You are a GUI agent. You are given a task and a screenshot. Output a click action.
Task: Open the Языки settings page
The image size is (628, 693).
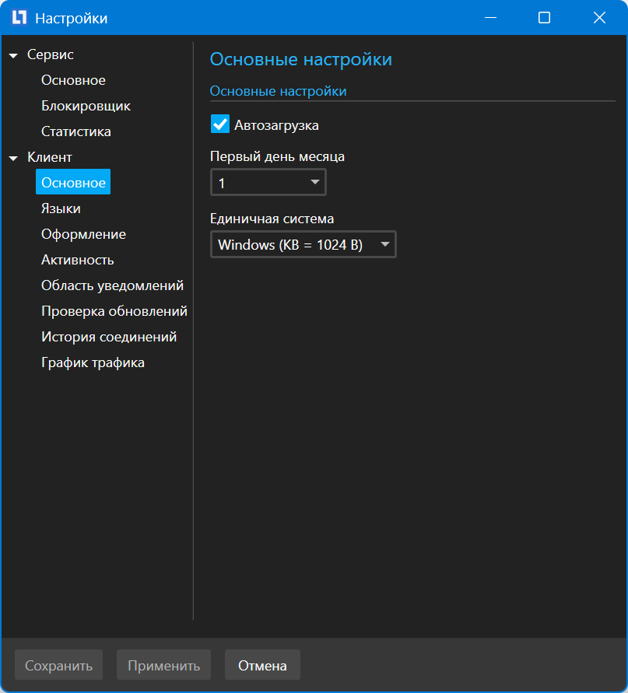61,208
